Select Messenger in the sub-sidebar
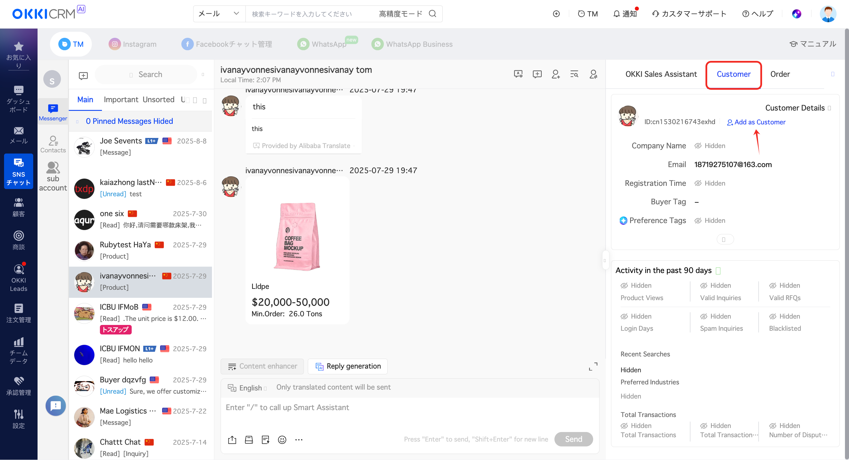Screen dimensions: 849x460 pos(53,112)
